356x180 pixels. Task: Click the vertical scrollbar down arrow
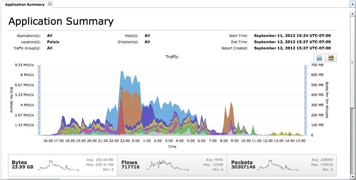tap(353, 176)
